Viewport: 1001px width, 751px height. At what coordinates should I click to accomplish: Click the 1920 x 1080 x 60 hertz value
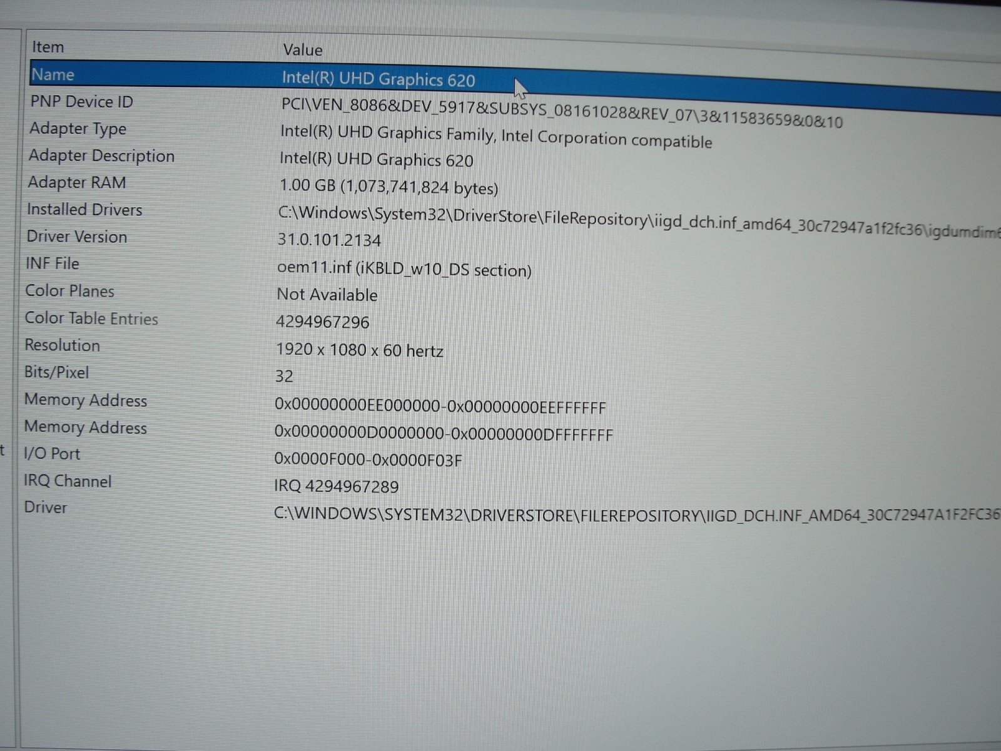click(360, 350)
